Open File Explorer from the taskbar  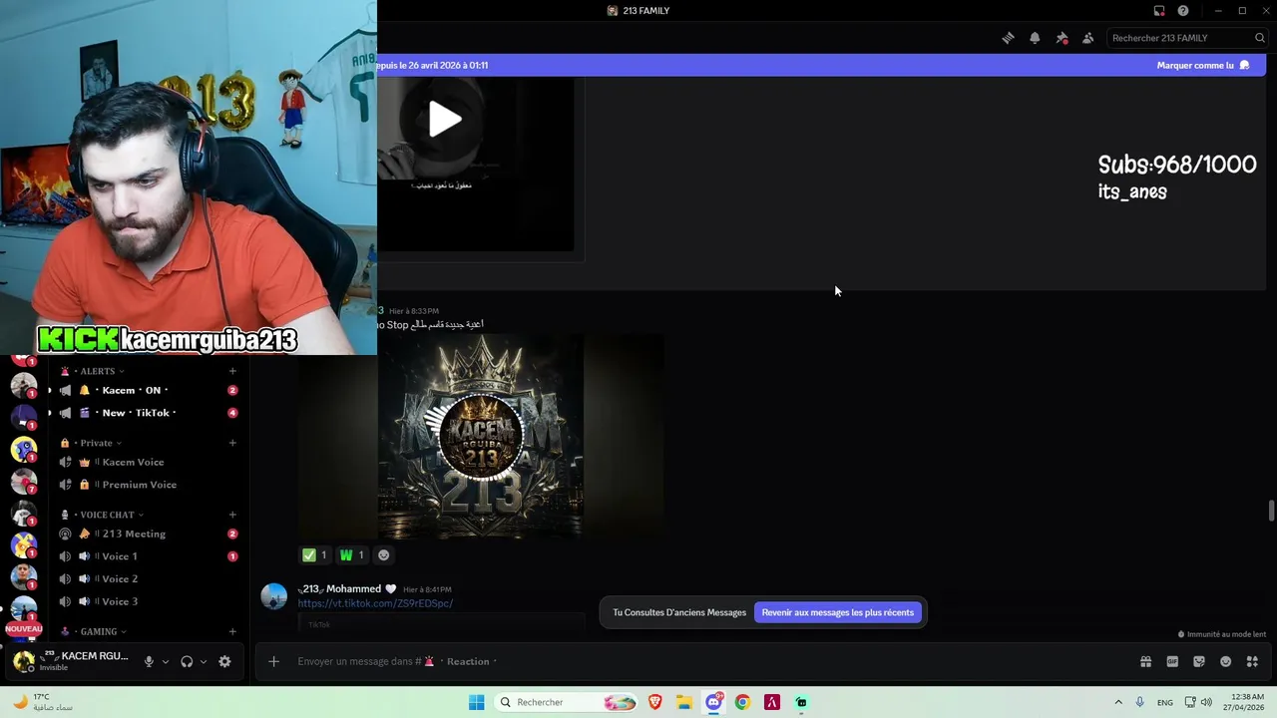click(x=684, y=702)
